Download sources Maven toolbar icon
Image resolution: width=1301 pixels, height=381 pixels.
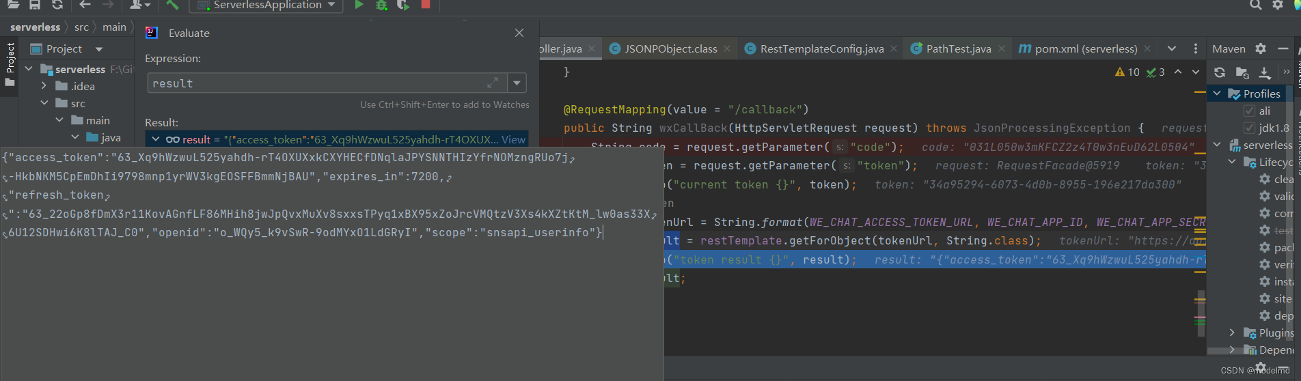pos(1265,72)
